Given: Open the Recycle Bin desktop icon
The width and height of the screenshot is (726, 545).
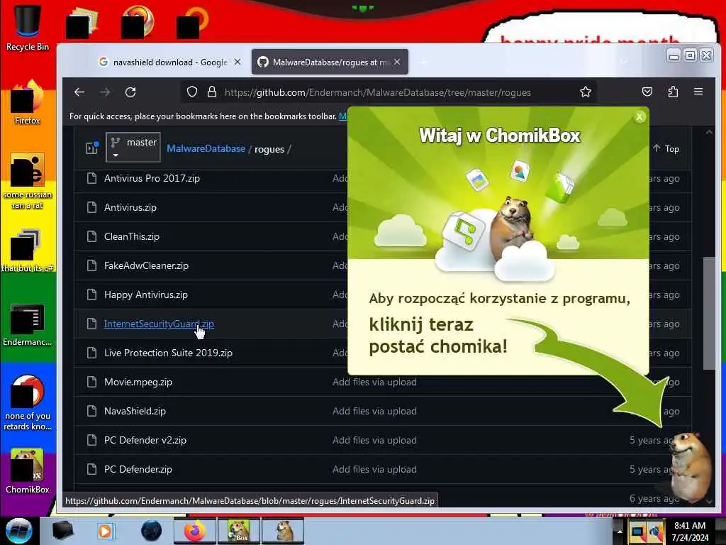Looking at the screenshot, I should coord(28,27).
